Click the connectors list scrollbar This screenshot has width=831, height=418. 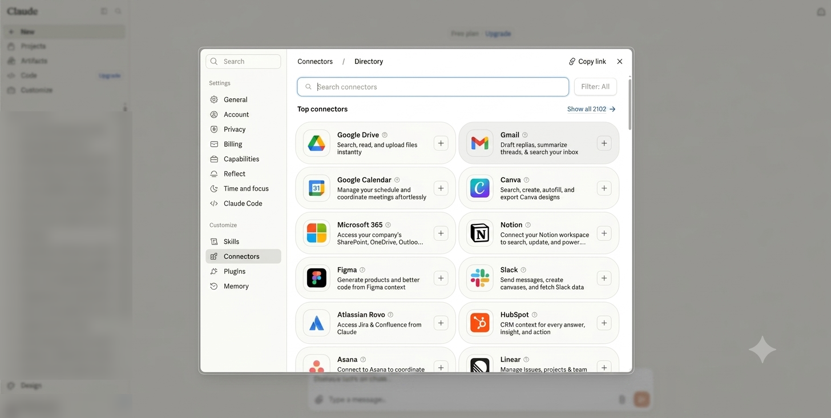tap(630, 104)
